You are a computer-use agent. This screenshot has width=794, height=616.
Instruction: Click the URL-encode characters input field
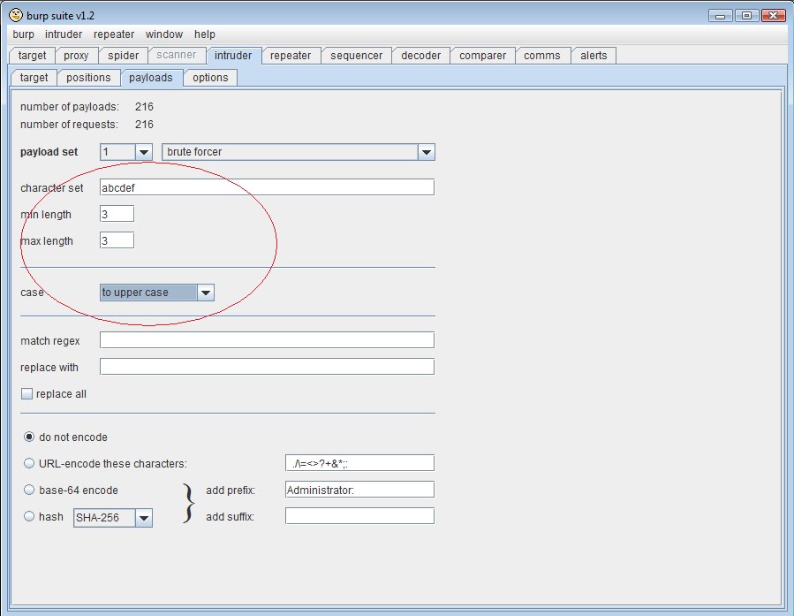pos(359,463)
